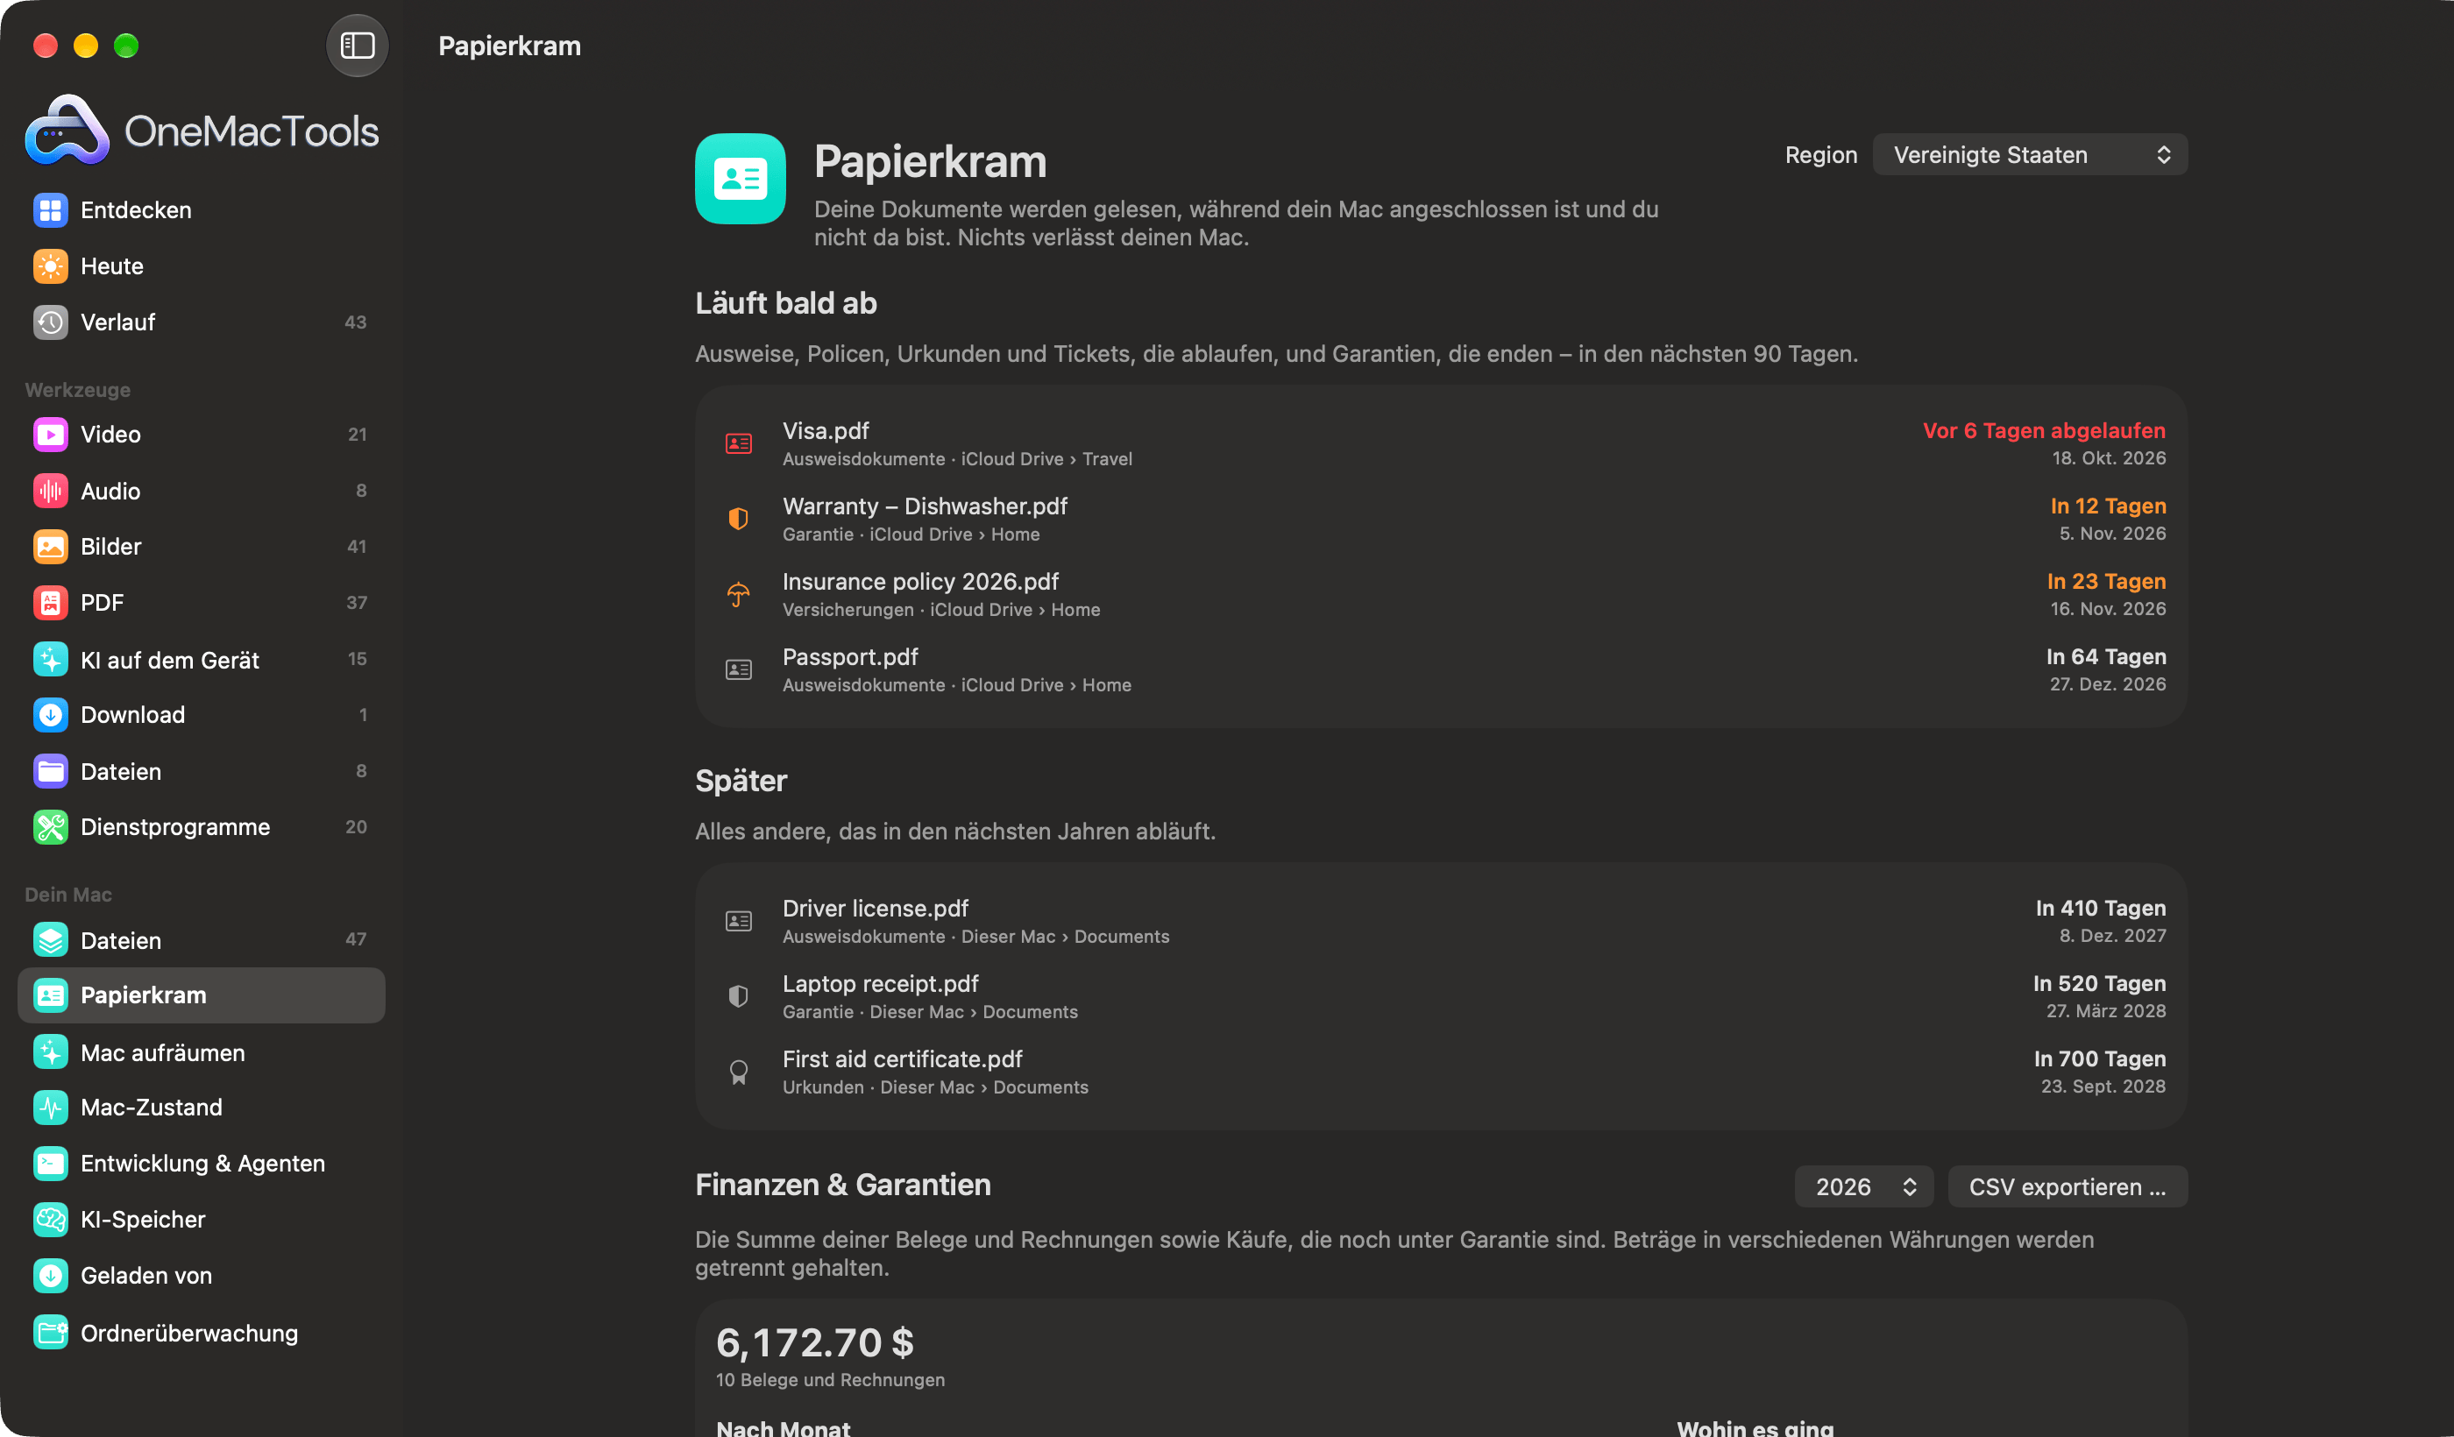Click CSV exportieren button
The image size is (2454, 1437).
2067,1186
